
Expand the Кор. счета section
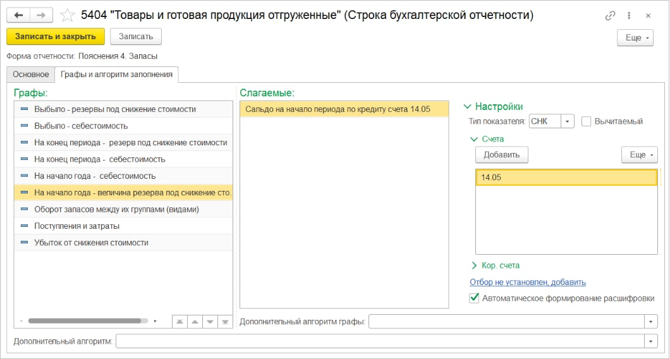point(474,265)
